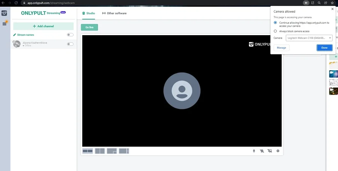
Task: Select the single-view layout icon
Action: tap(88, 151)
